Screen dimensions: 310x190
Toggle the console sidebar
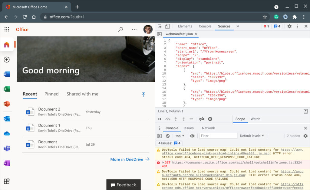point(159,136)
